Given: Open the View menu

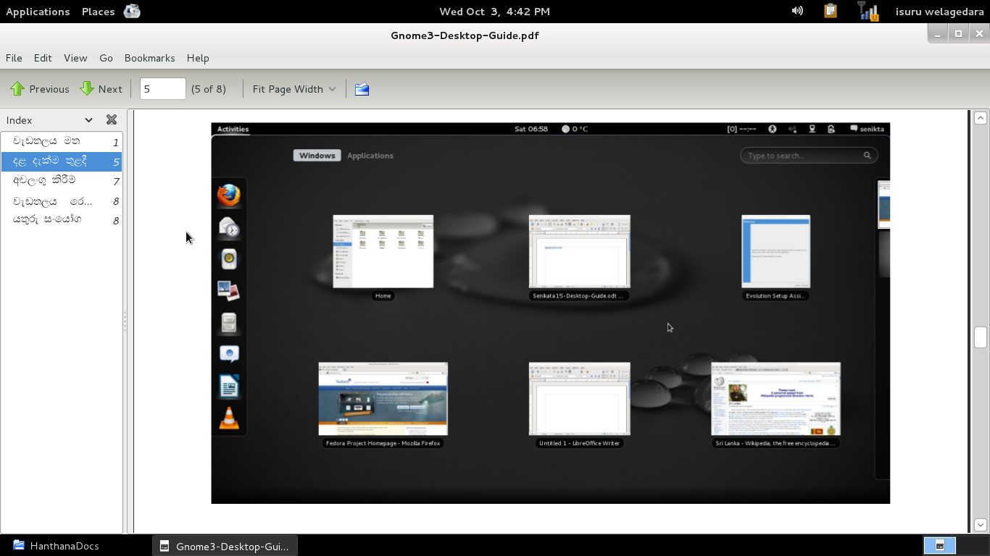Looking at the screenshot, I should tap(75, 58).
